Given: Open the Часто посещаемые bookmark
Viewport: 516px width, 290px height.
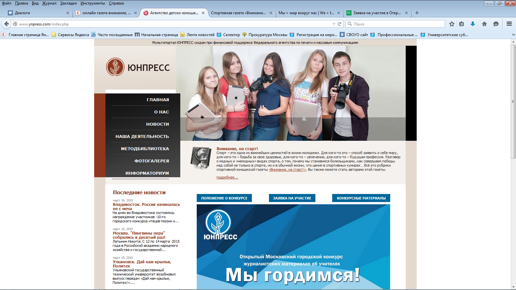Looking at the screenshot, I should [x=112, y=35].
